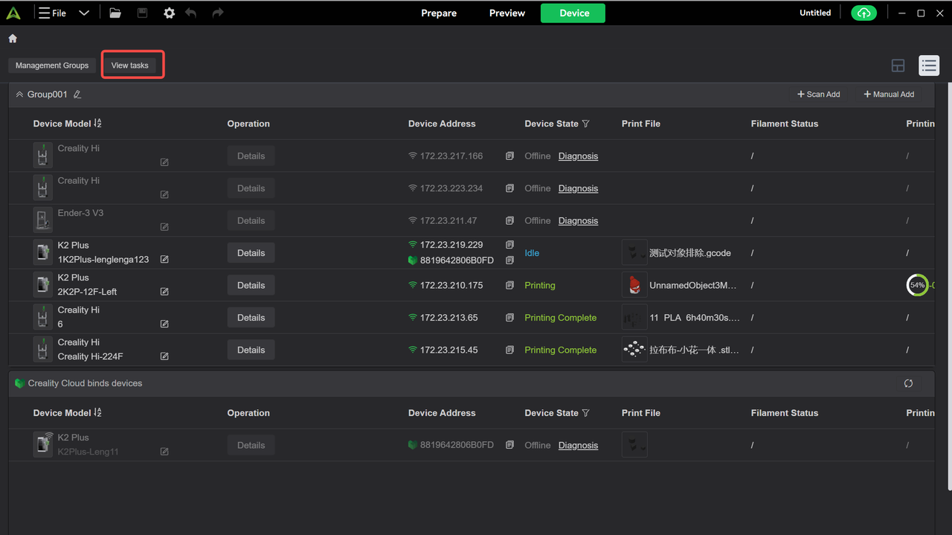
Task: Collapse the Group001 section
Action: point(19,94)
